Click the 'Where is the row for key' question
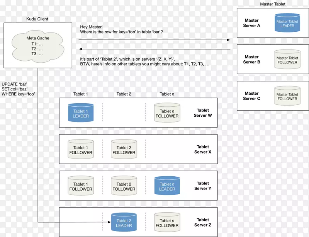This screenshot has width=309, height=237. coord(121,32)
